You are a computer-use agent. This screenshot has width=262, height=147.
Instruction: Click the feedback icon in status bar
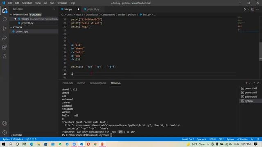point(252,139)
